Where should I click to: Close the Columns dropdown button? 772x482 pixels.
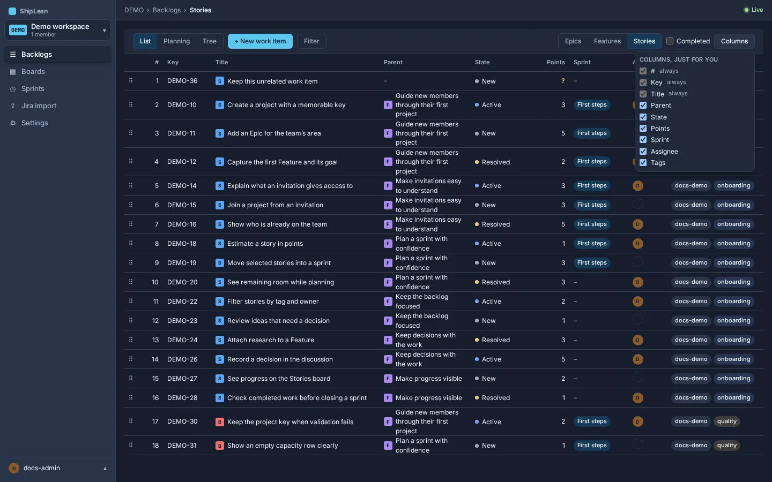point(734,41)
